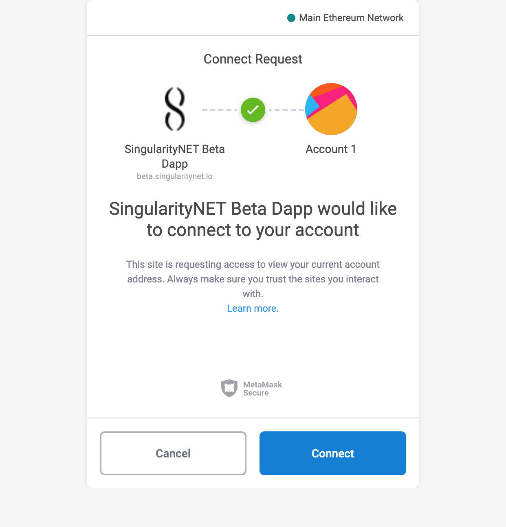Click the beta.singularitynet.io site address
The image size is (506, 527).
pos(175,176)
